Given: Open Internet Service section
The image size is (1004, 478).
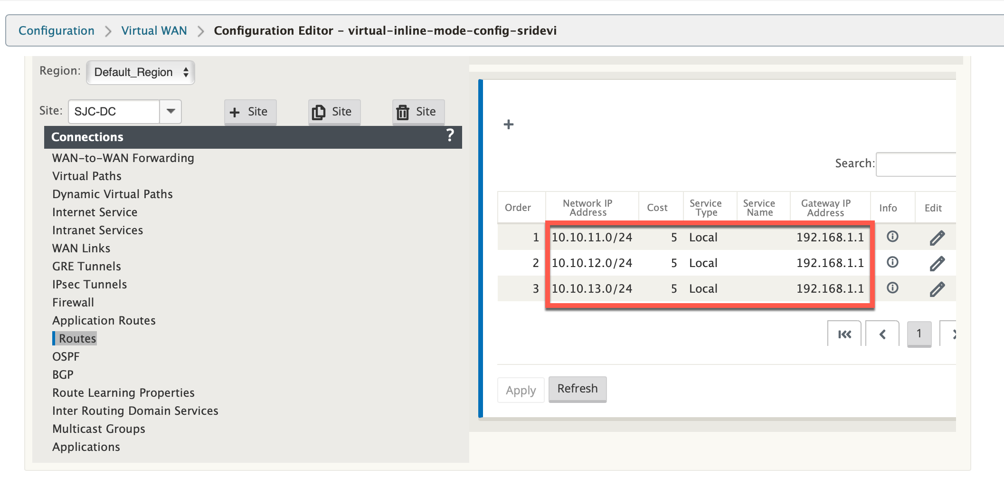Looking at the screenshot, I should pos(95,212).
